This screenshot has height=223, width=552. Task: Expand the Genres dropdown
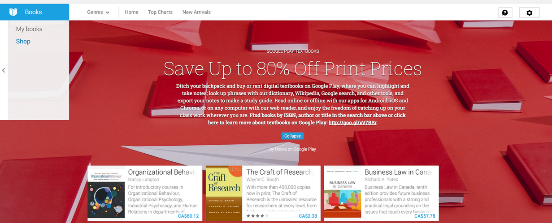coord(98,12)
